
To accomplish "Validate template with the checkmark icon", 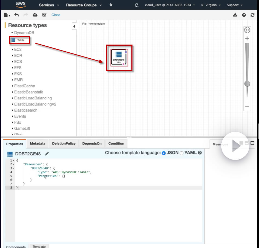I will [x=44, y=15].
